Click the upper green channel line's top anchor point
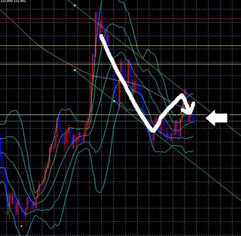This screenshot has width=241, height=236. (x=75, y=6)
